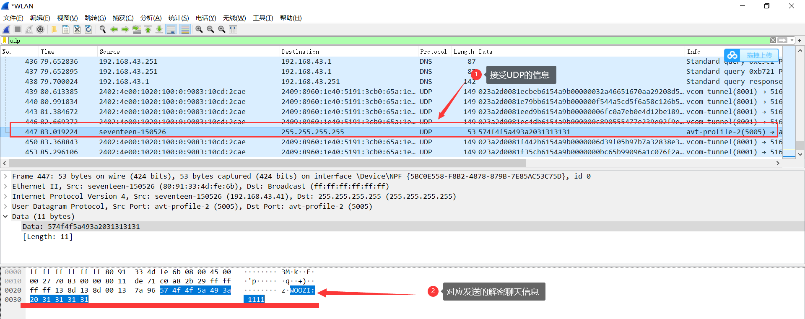Viewport: 805px width, 319px height.
Task: Open a capture file via the folder icon
Action: pos(54,29)
